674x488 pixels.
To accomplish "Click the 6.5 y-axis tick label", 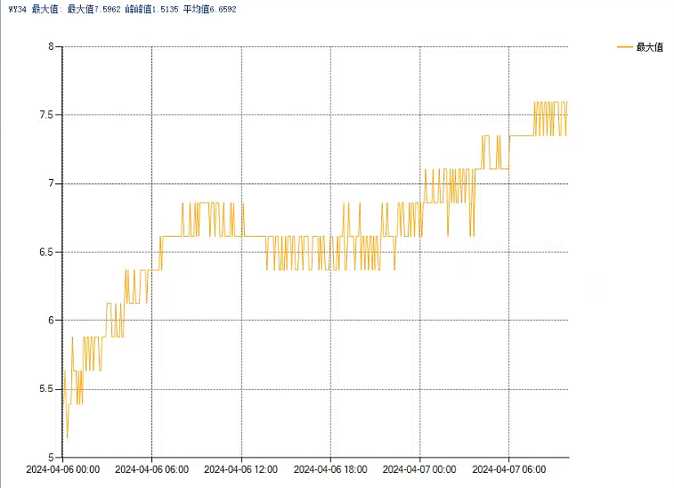I will [x=45, y=252].
